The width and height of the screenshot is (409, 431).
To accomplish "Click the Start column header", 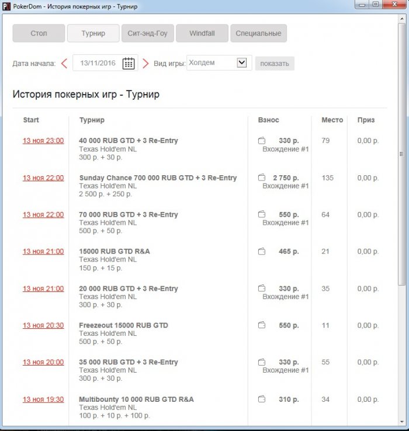I will [31, 120].
